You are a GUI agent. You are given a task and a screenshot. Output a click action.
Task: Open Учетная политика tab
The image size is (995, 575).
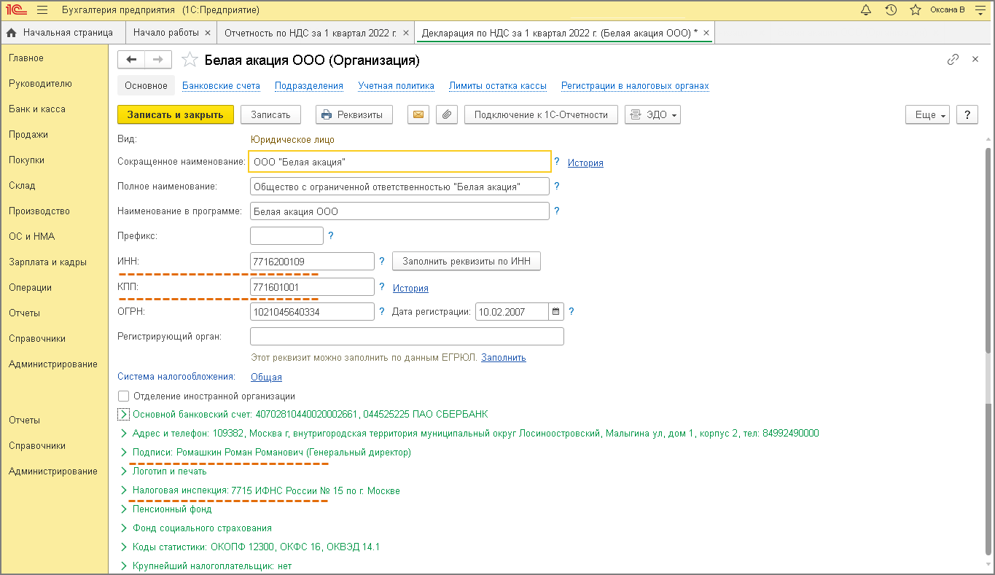[x=396, y=86]
